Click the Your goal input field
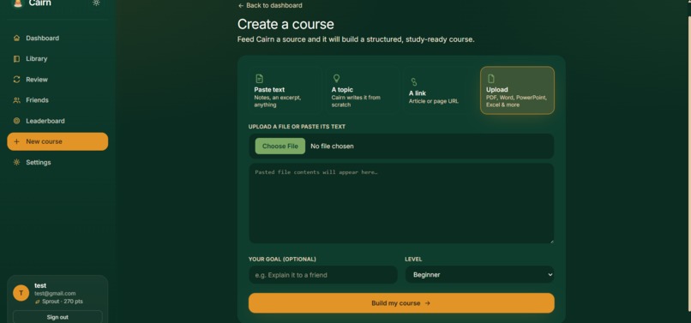 click(323, 274)
